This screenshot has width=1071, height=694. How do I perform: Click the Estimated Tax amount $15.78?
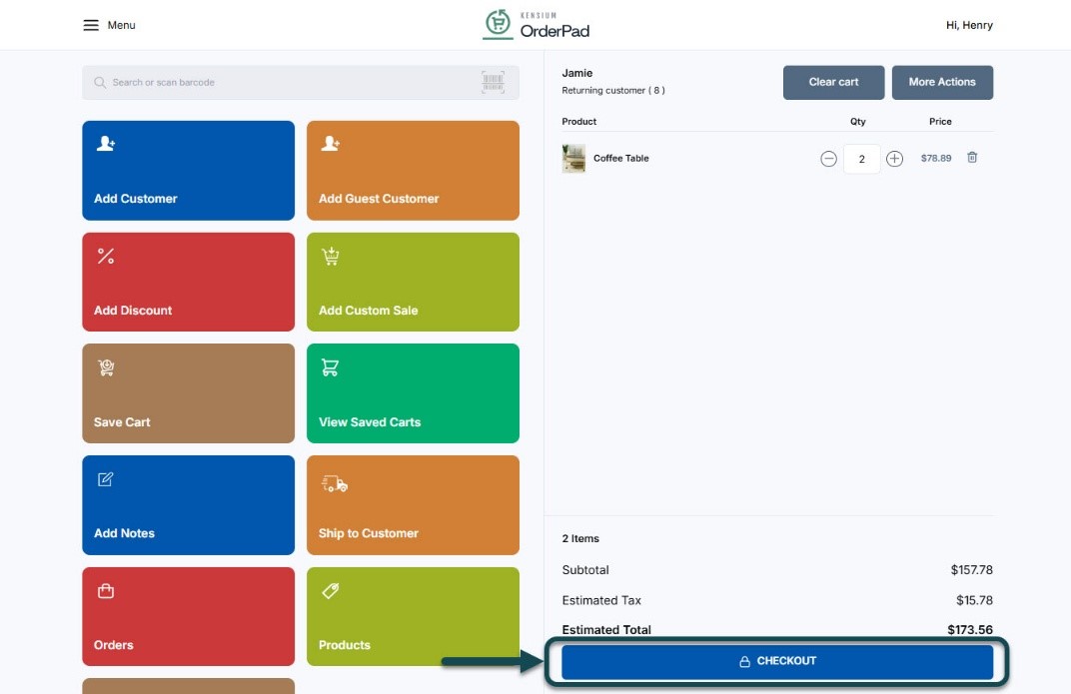pyautogui.click(x=975, y=600)
